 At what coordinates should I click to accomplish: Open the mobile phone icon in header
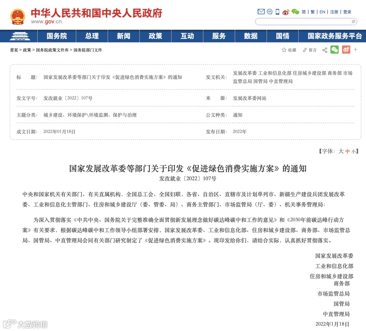(x=277, y=12)
